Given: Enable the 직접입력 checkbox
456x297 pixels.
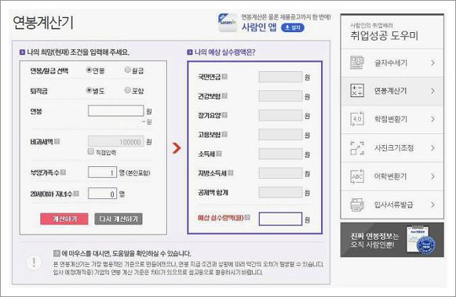Looking at the screenshot, I should [x=91, y=151].
